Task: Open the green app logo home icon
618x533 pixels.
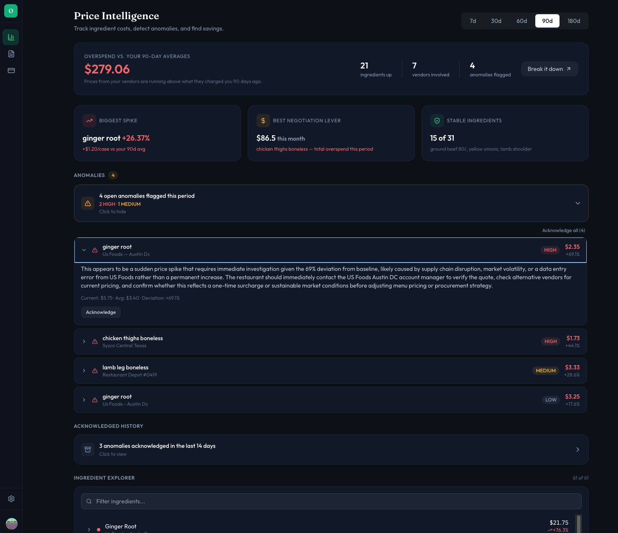Action: coord(11,11)
